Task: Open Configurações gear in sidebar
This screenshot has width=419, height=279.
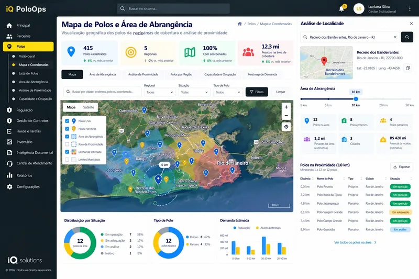Action: coord(9,187)
